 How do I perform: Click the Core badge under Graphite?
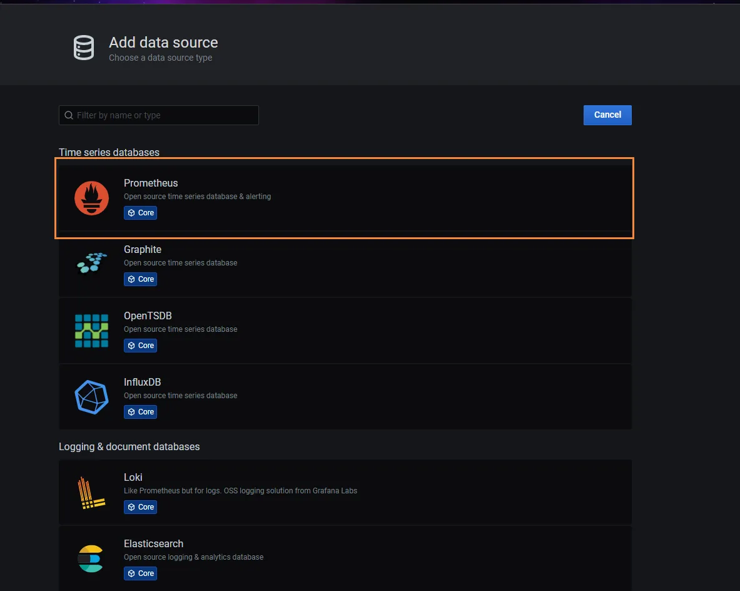[x=140, y=279]
